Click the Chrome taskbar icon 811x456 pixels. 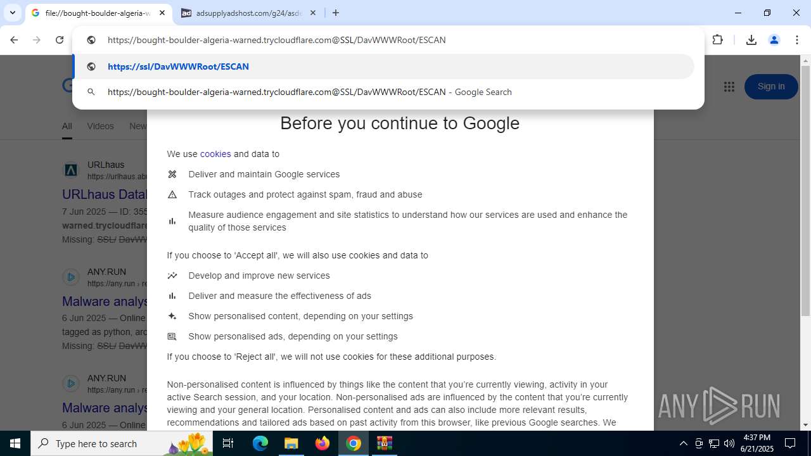click(354, 443)
